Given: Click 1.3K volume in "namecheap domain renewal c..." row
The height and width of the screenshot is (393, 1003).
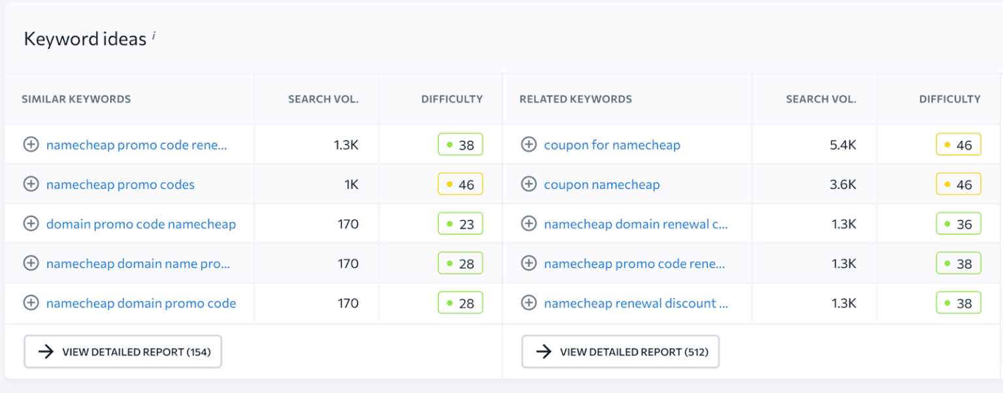Looking at the screenshot, I should tap(844, 224).
